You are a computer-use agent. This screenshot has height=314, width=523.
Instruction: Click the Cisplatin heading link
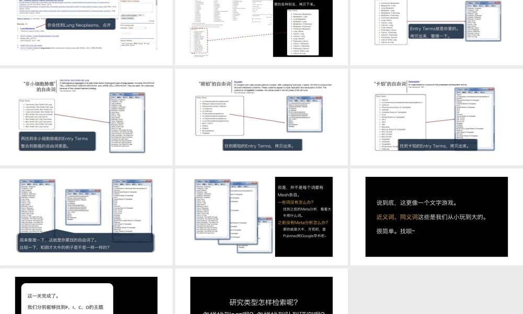(x=238, y=82)
